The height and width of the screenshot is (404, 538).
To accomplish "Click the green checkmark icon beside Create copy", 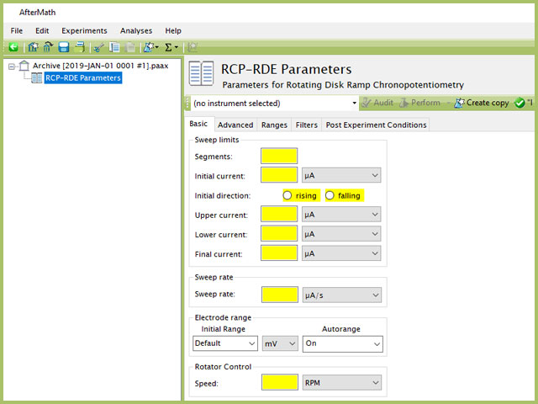I will pyautogui.click(x=520, y=103).
